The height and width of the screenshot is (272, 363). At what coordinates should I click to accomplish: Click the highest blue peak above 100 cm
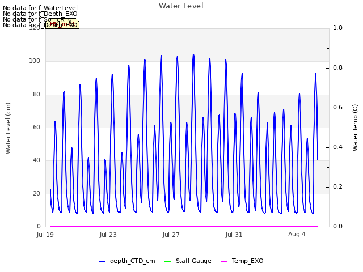tap(193, 55)
